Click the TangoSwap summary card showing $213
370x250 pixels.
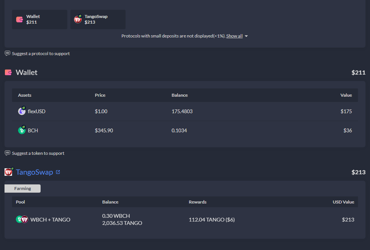98,19
